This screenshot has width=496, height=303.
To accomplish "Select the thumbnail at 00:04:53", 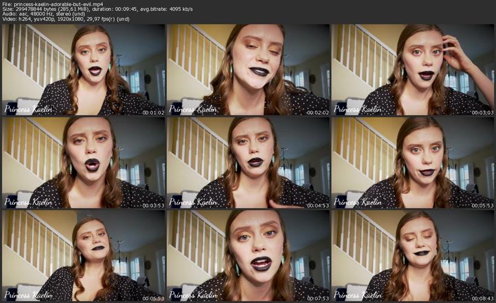I will click(248, 162).
